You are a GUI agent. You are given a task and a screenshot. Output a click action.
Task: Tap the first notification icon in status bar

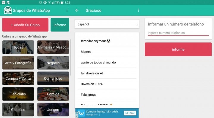coord(3,2)
